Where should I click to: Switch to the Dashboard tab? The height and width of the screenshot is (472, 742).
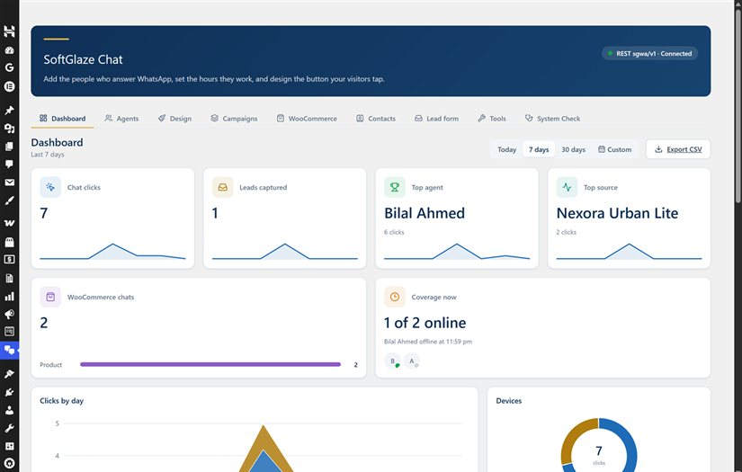coord(62,119)
